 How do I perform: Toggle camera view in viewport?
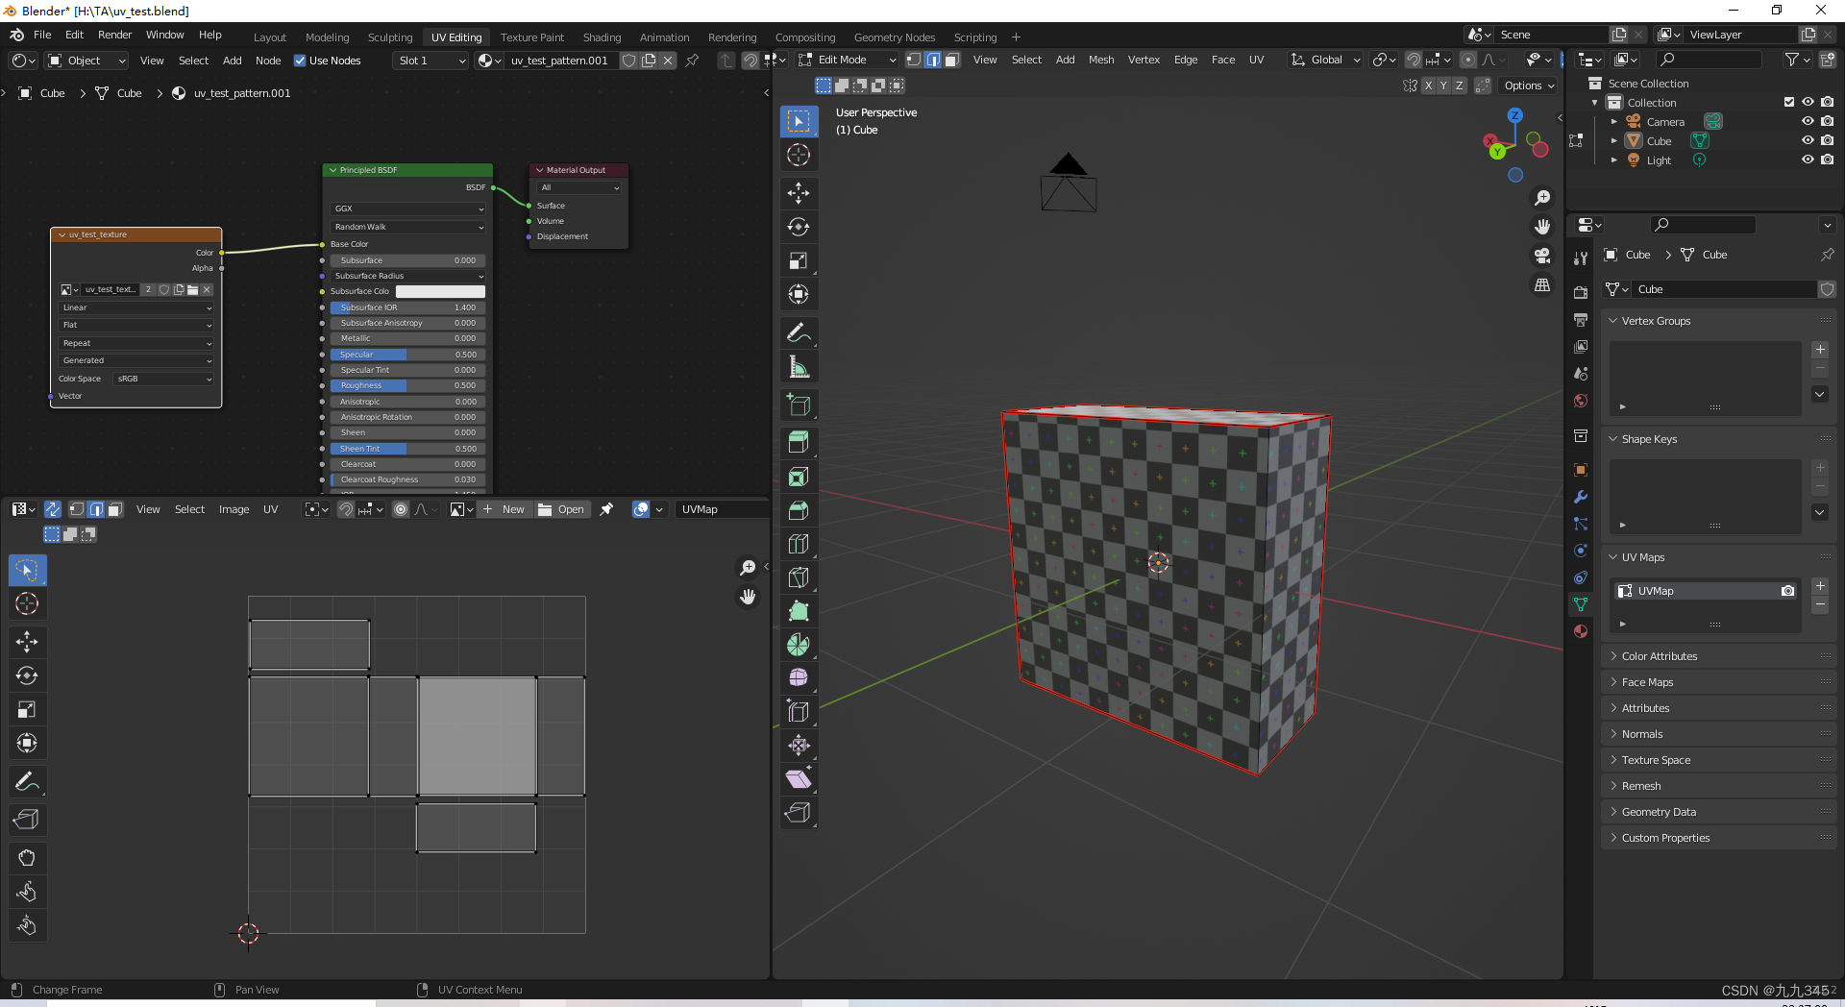click(x=1541, y=256)
